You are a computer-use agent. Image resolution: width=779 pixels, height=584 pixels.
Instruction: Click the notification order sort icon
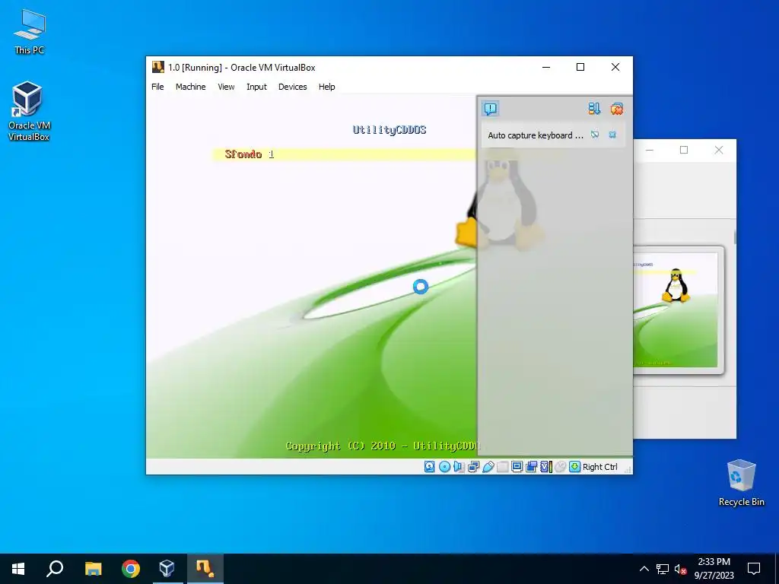coord(594,108)
